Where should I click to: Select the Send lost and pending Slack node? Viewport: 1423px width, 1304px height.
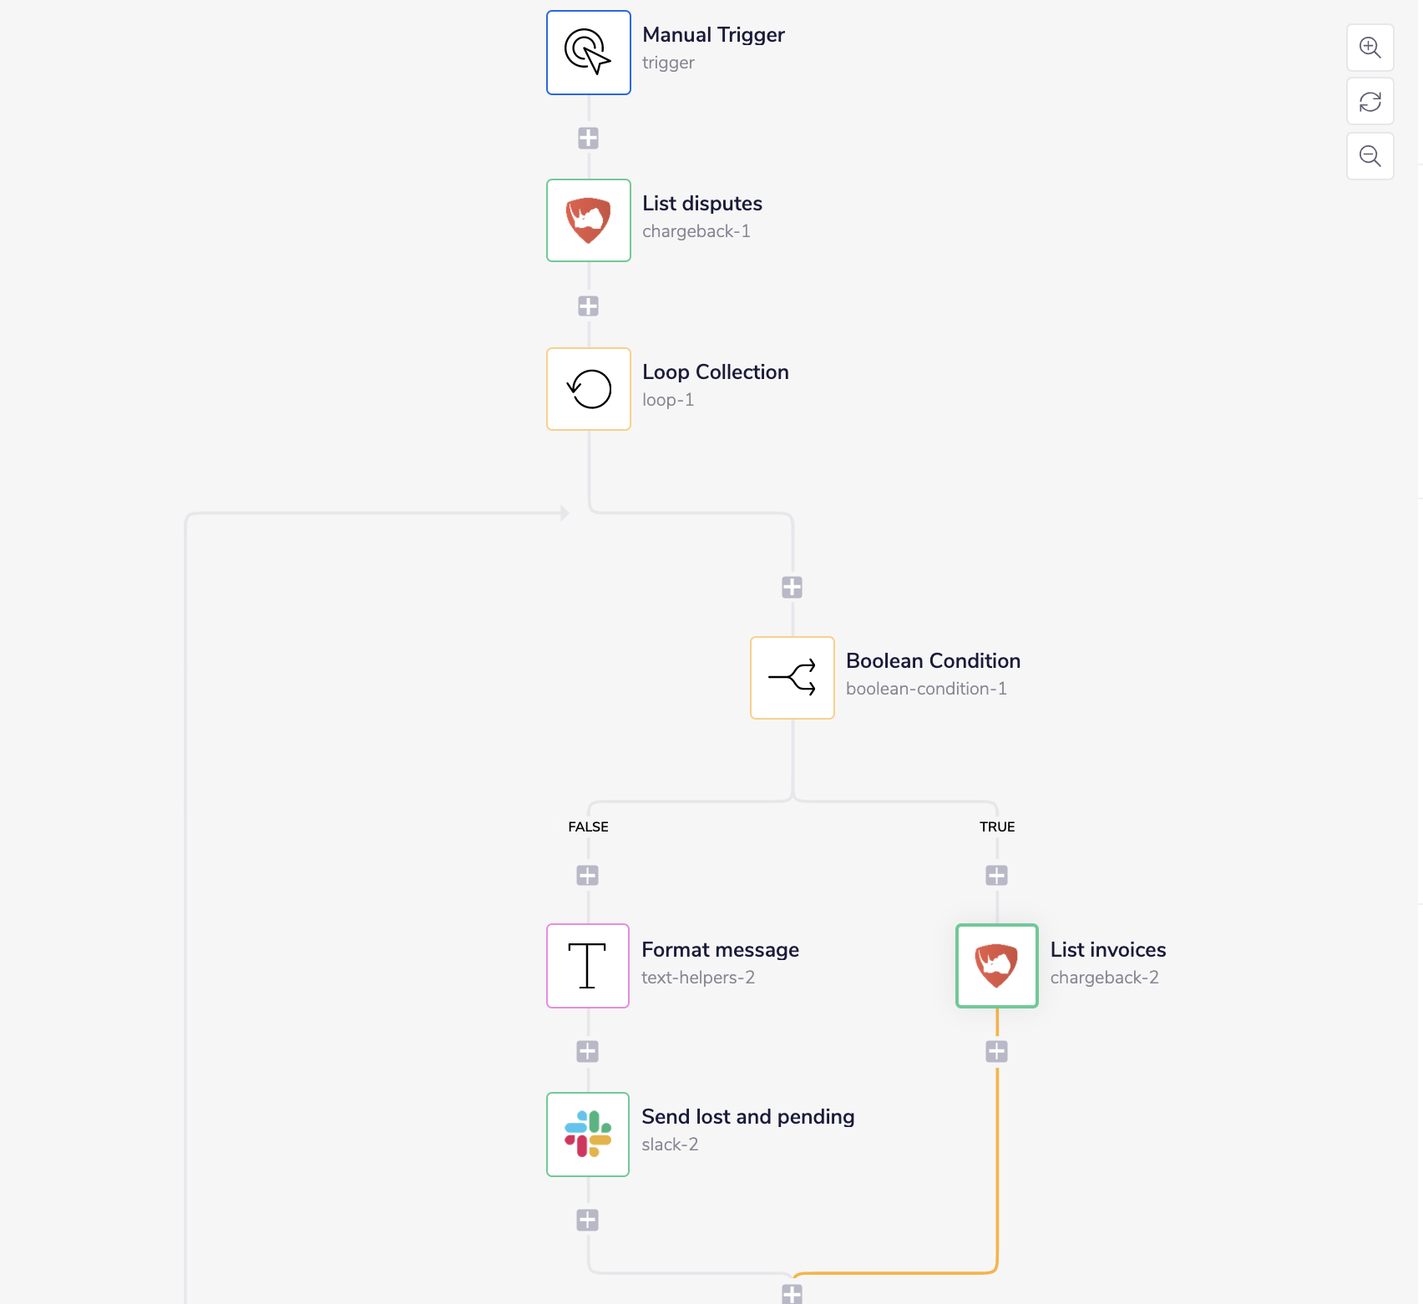point(587,1134)
